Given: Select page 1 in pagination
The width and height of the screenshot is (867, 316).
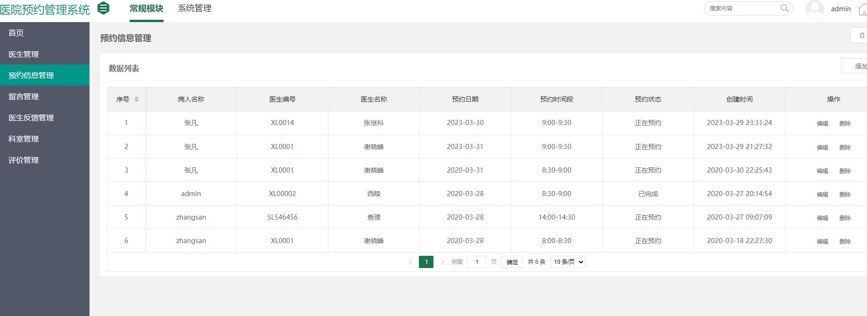Looking at the screenshot, I should click(426, 262).
